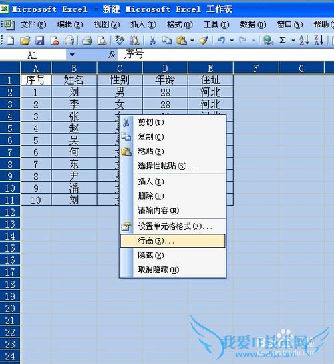Open the 格式(O) menu
This screenshot has height=364, width=334.
[x=180, y=24]
